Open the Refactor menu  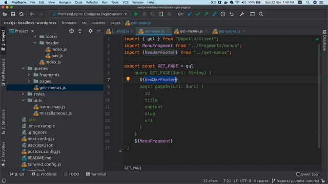tap(92, 2)
